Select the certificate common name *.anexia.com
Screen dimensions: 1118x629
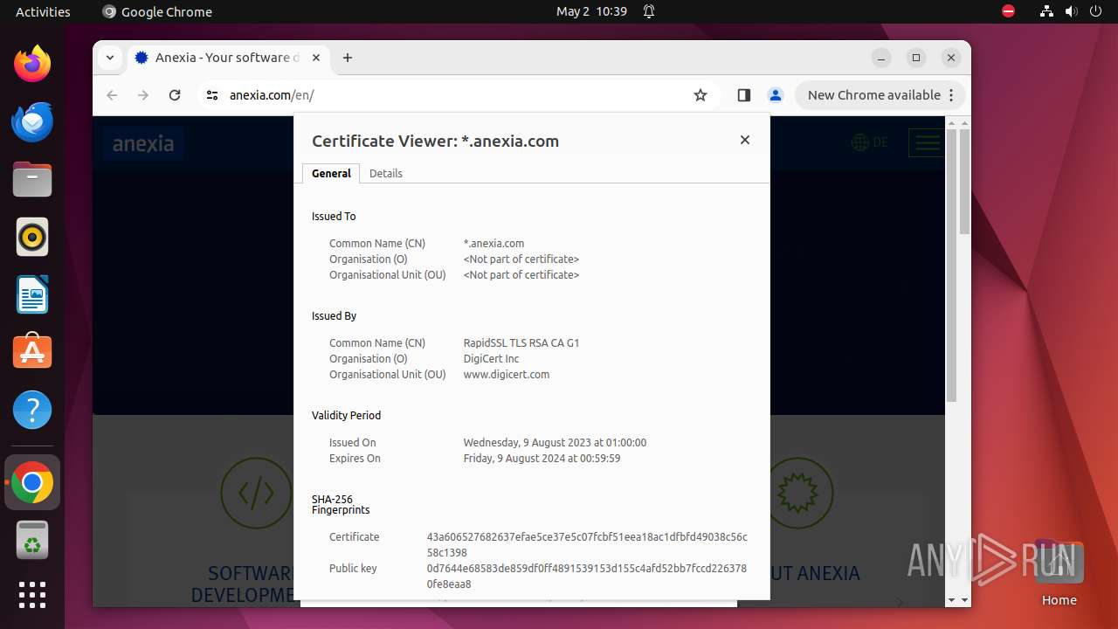(493, 244)
